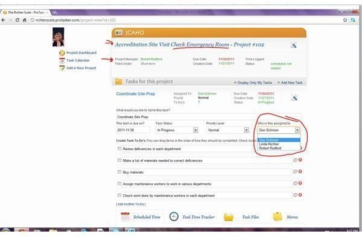
Task: Click clock icon on Check work done row
Action: [x=295, y=195]
